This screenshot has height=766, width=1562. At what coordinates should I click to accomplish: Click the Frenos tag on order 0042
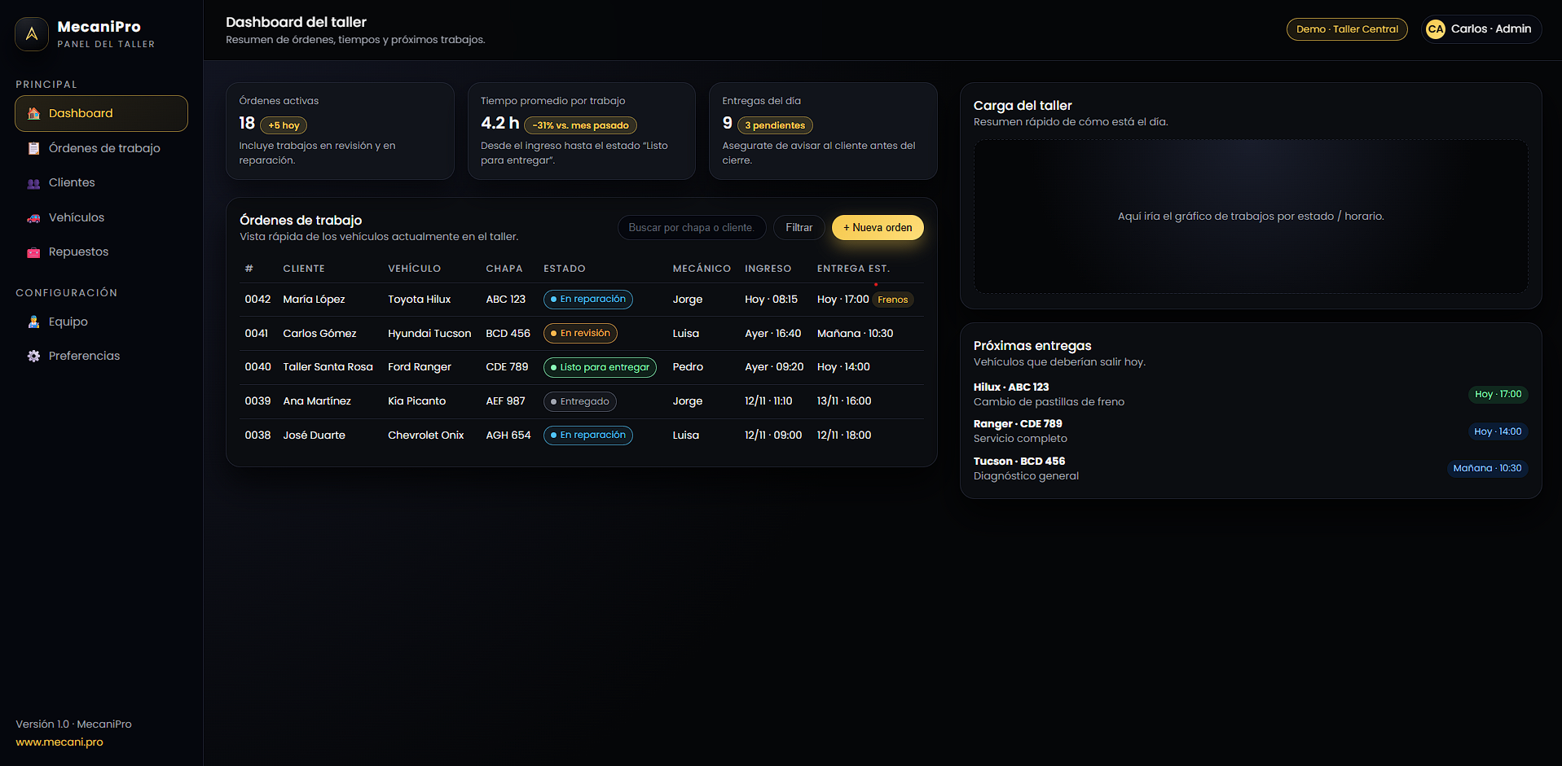[892, 300]
